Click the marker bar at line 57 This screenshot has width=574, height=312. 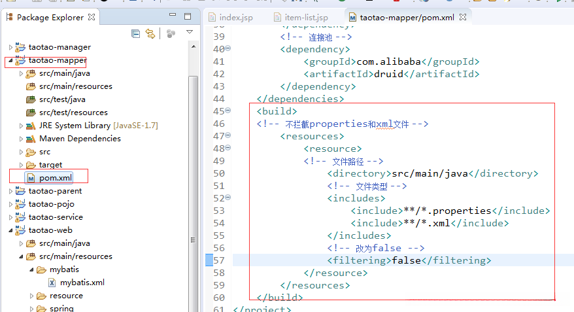click(x=209, y=260)
